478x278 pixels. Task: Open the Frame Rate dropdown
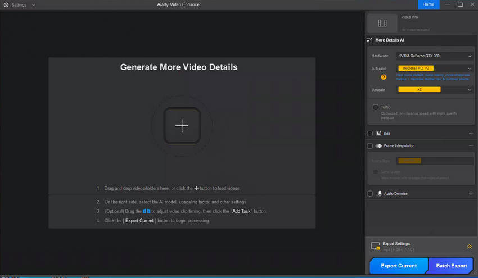click(435, 161)
